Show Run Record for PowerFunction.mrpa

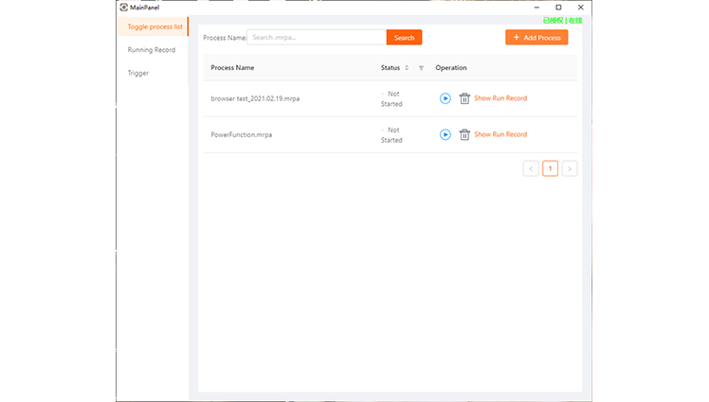pyautogui.click(x=500, y=134)
